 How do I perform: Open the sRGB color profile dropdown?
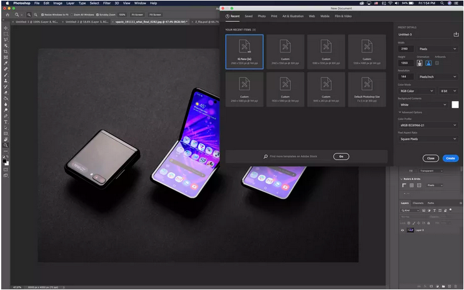(428, 125)
